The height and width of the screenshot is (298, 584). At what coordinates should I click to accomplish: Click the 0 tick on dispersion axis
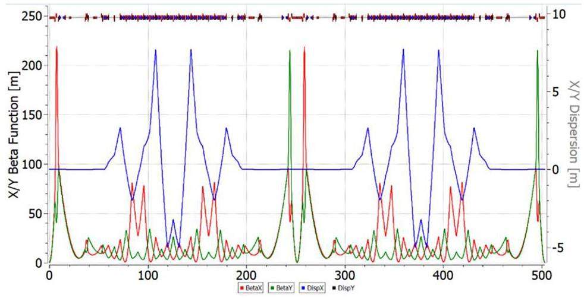coord(554,169)
